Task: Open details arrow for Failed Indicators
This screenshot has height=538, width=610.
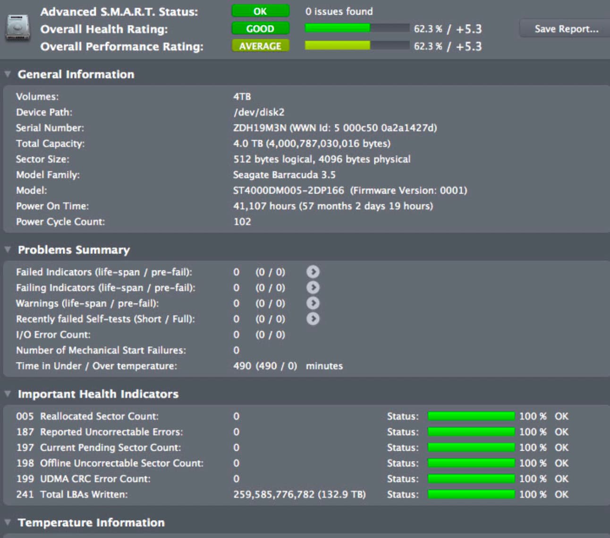Action: coord(313,272)
